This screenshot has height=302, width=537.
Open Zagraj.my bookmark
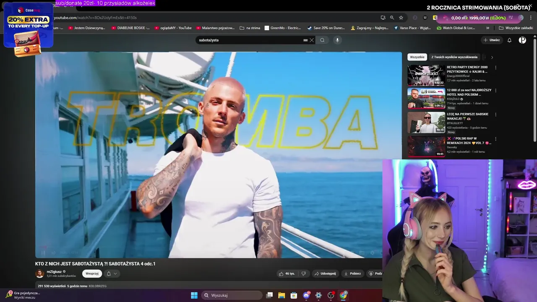[x=369, y=28]
